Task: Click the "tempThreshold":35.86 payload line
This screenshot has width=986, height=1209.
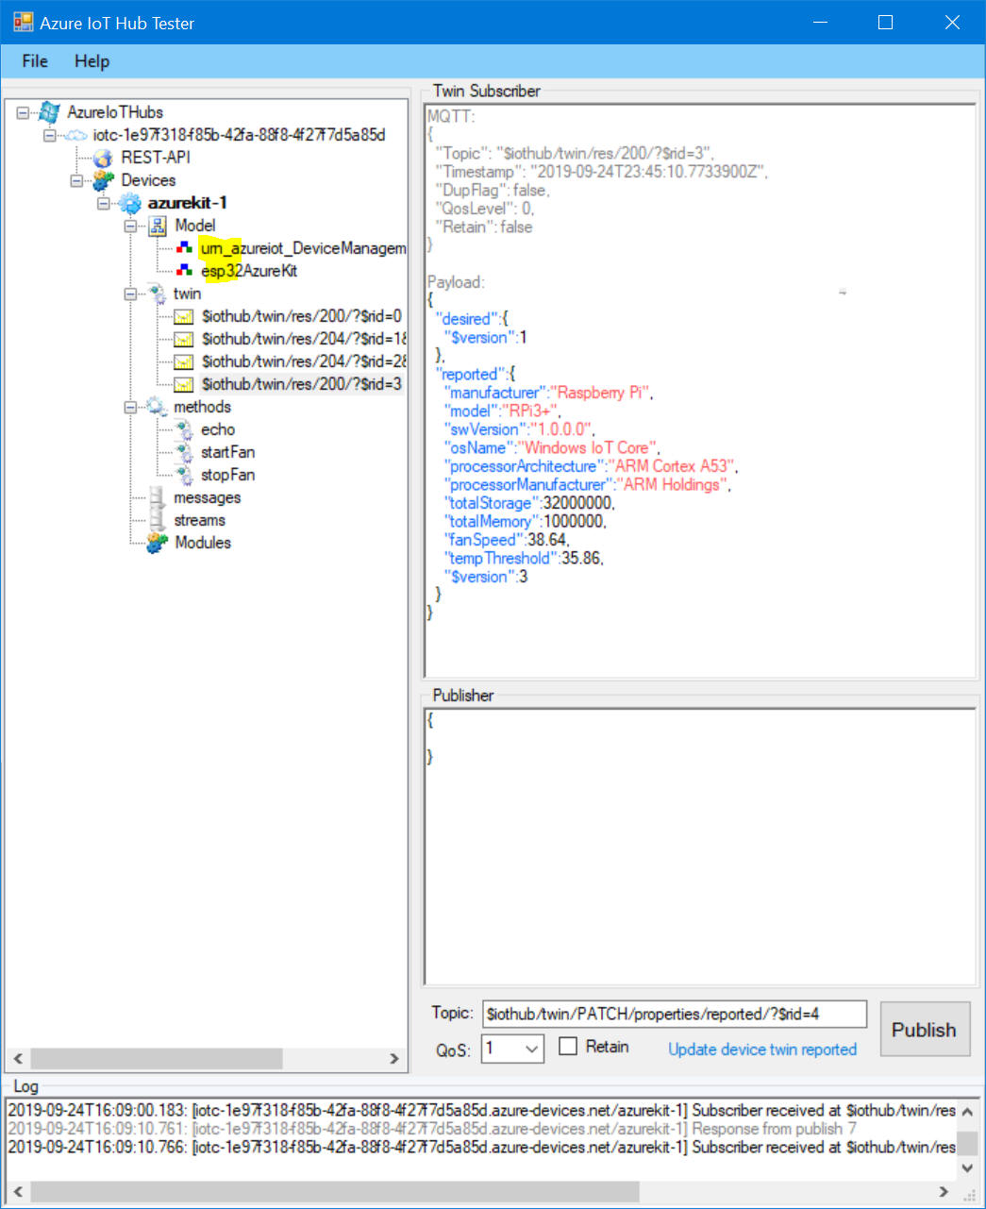Action: pos(524,558)
